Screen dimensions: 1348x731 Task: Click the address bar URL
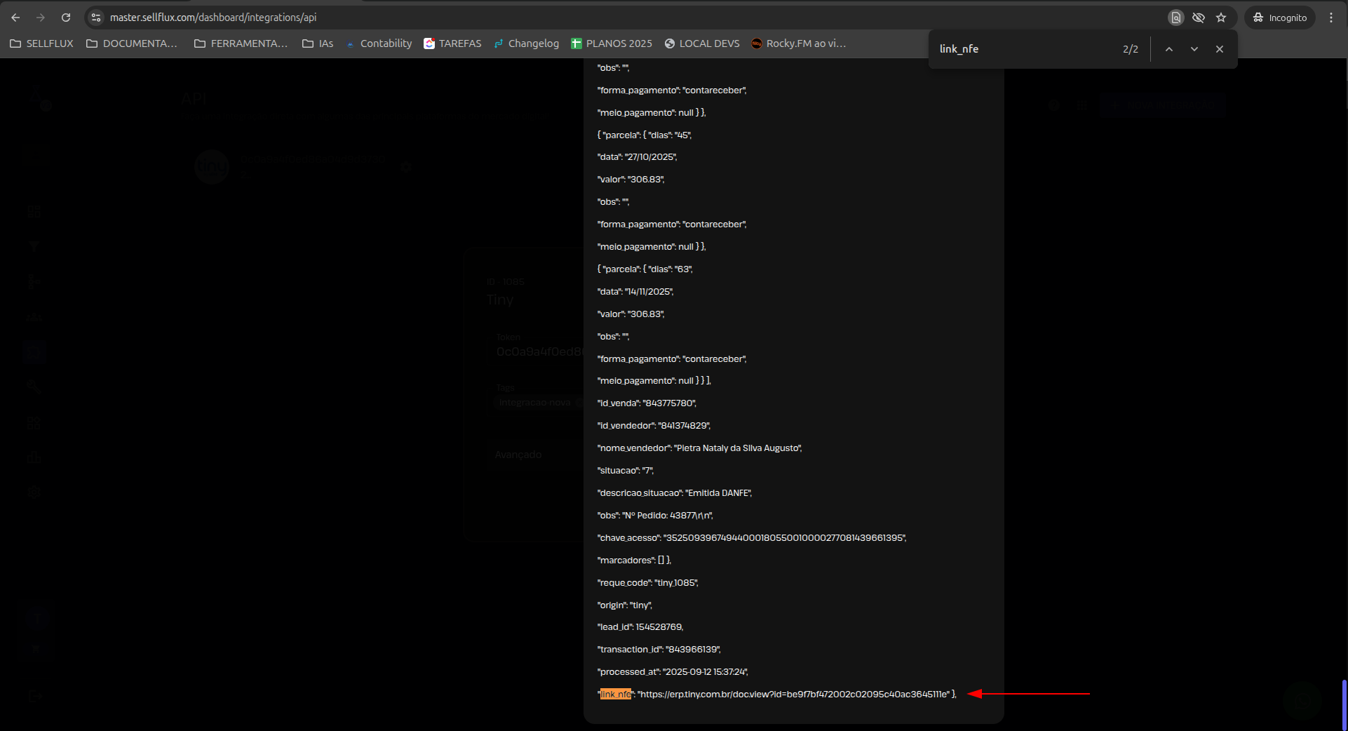click(213, 18)
